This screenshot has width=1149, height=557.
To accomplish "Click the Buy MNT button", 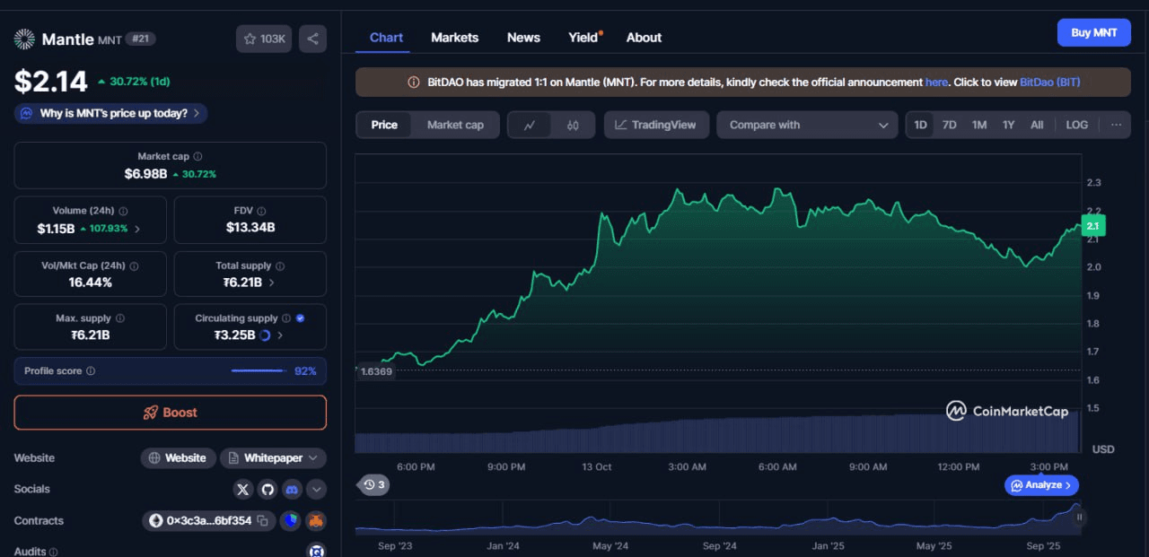I will [1093, 32].
